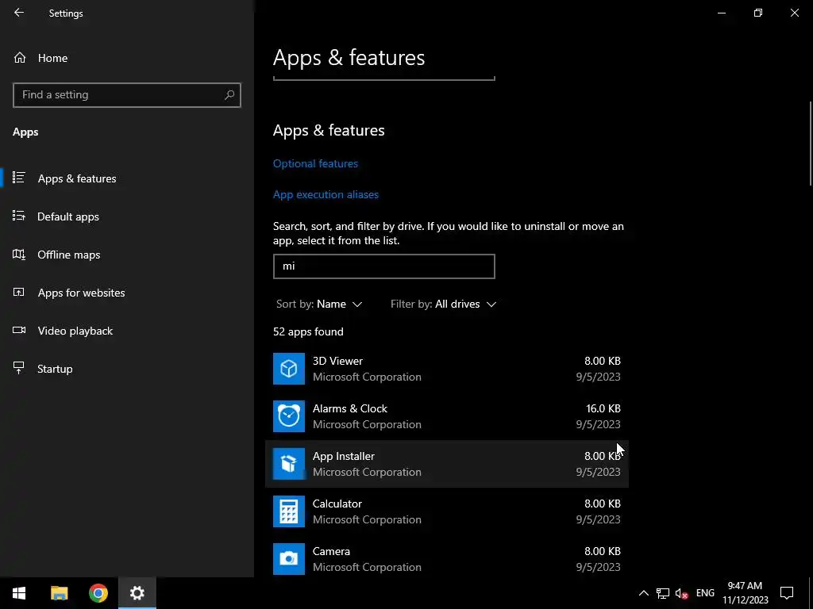The width and height of the screenshot is (813, 609).
Task: Go to Default apps section
Action: coord(68,216)
